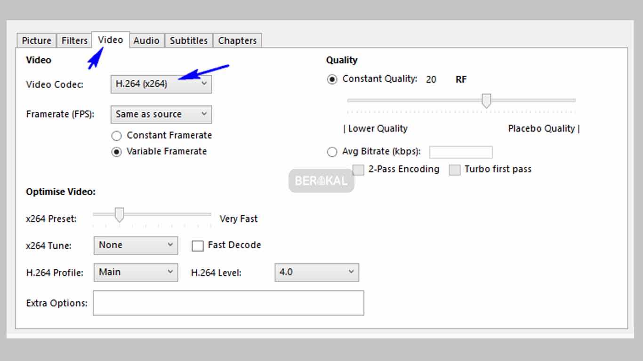Open the x264 Tune dropdown

pos(135,245)
